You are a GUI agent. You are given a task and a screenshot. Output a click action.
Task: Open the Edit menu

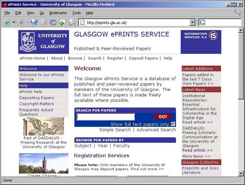[18, 13]
